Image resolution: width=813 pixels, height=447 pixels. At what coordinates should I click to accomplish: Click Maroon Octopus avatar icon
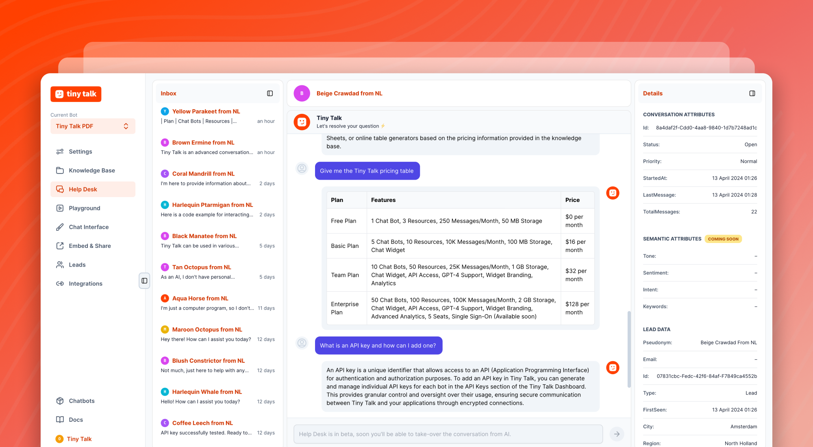pos(165,330)
